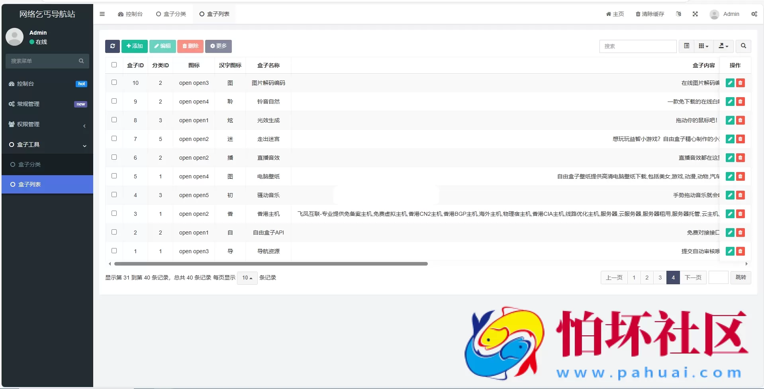The height and width of the screenshot is (389, 764).
Task: Click the refresh table icon
Action: 112,46
